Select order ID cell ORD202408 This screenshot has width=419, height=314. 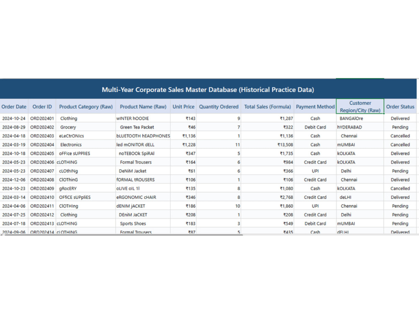tap(42, 180)
